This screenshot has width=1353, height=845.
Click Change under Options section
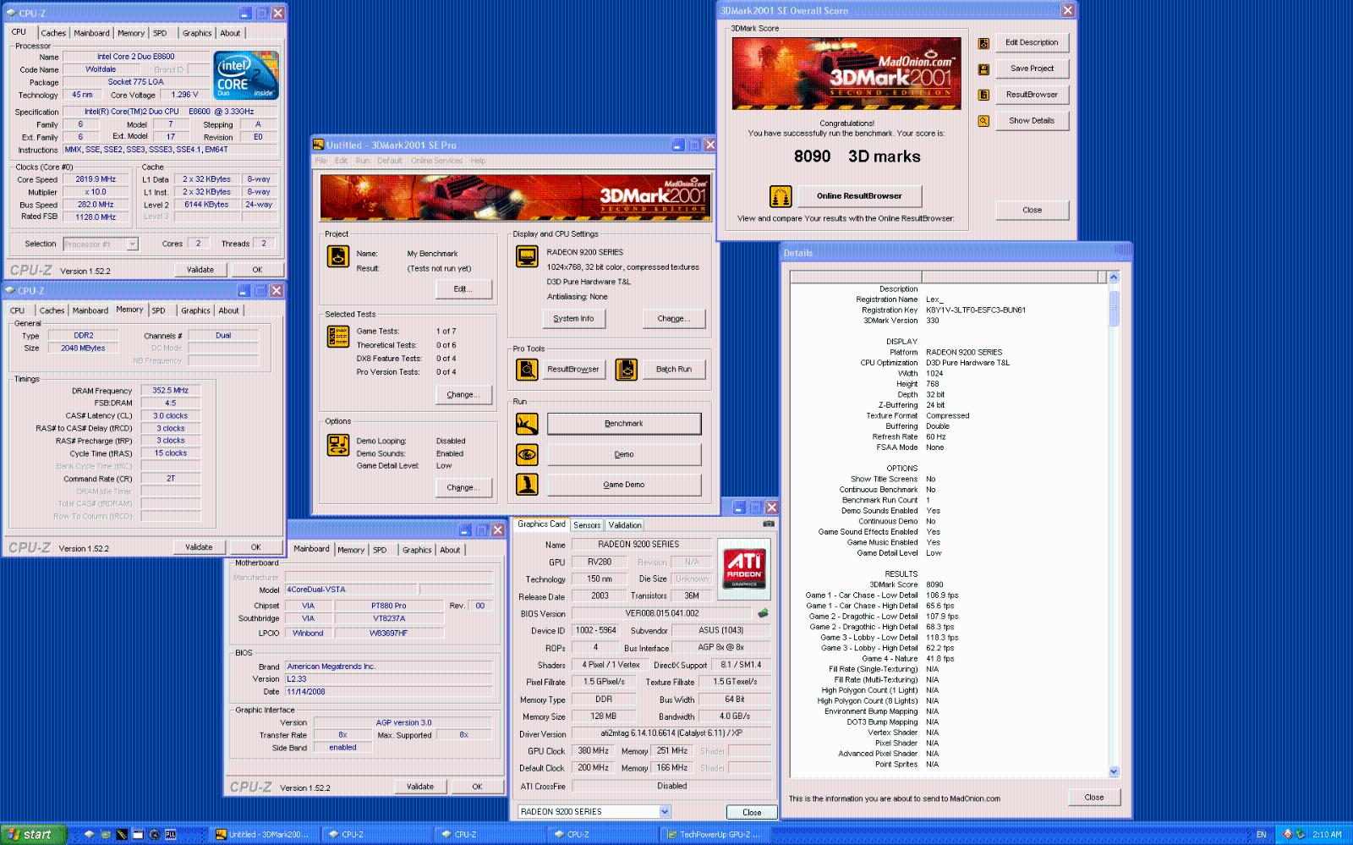click(x=463, y=488)
